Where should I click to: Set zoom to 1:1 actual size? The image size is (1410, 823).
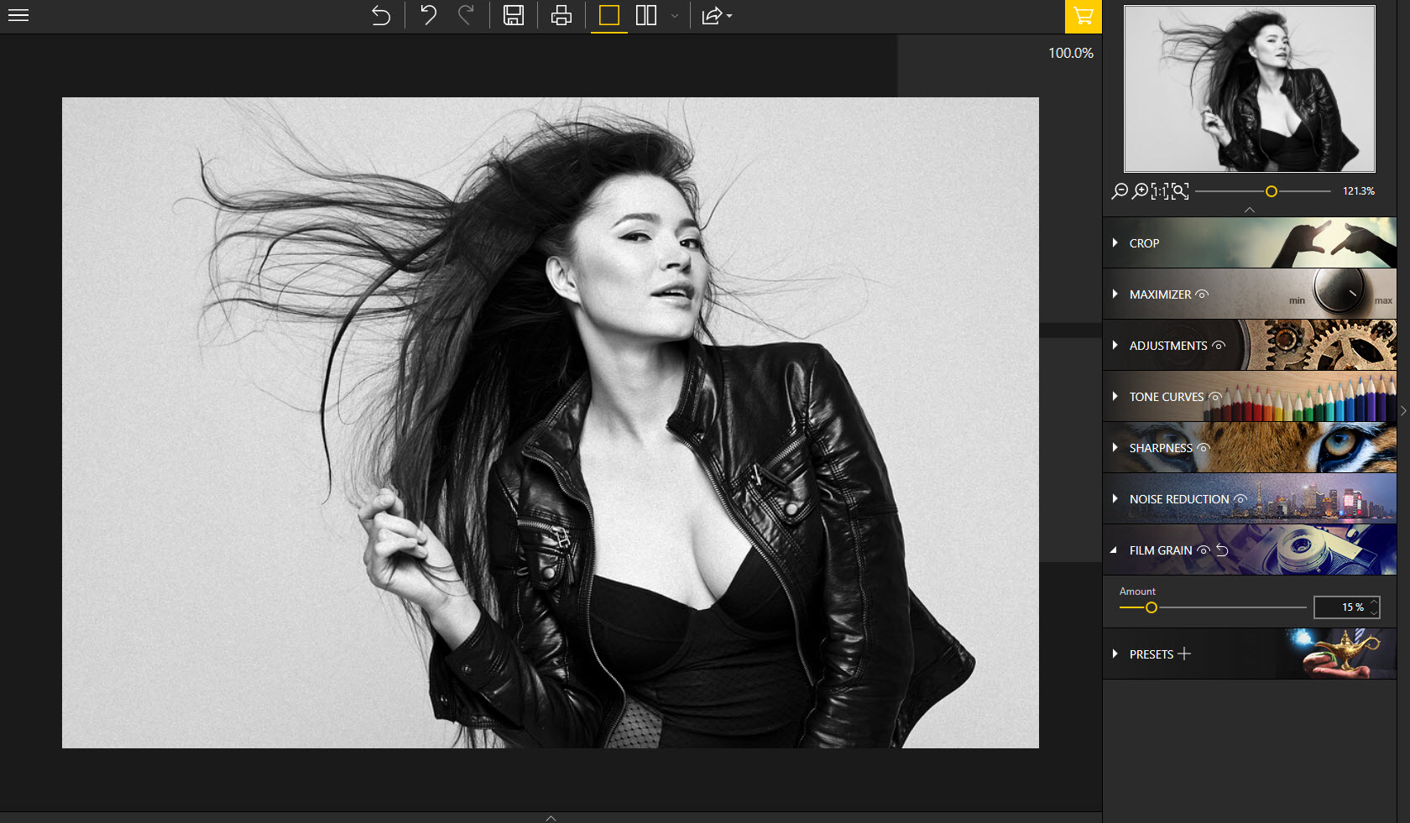click(x=1159, y=191)
